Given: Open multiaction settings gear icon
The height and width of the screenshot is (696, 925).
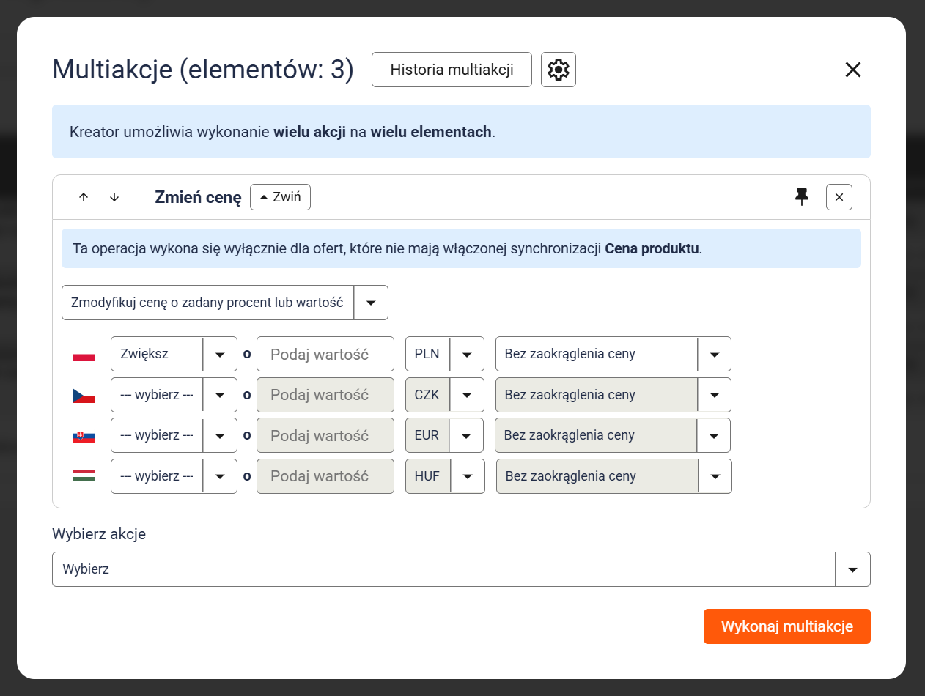Looking at the screenshot, I should coord(558,70).
